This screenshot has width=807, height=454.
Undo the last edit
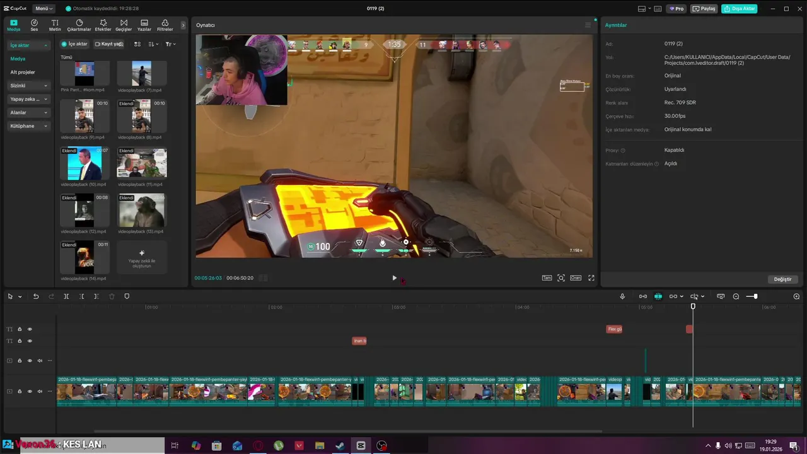[x=36, y=296]
